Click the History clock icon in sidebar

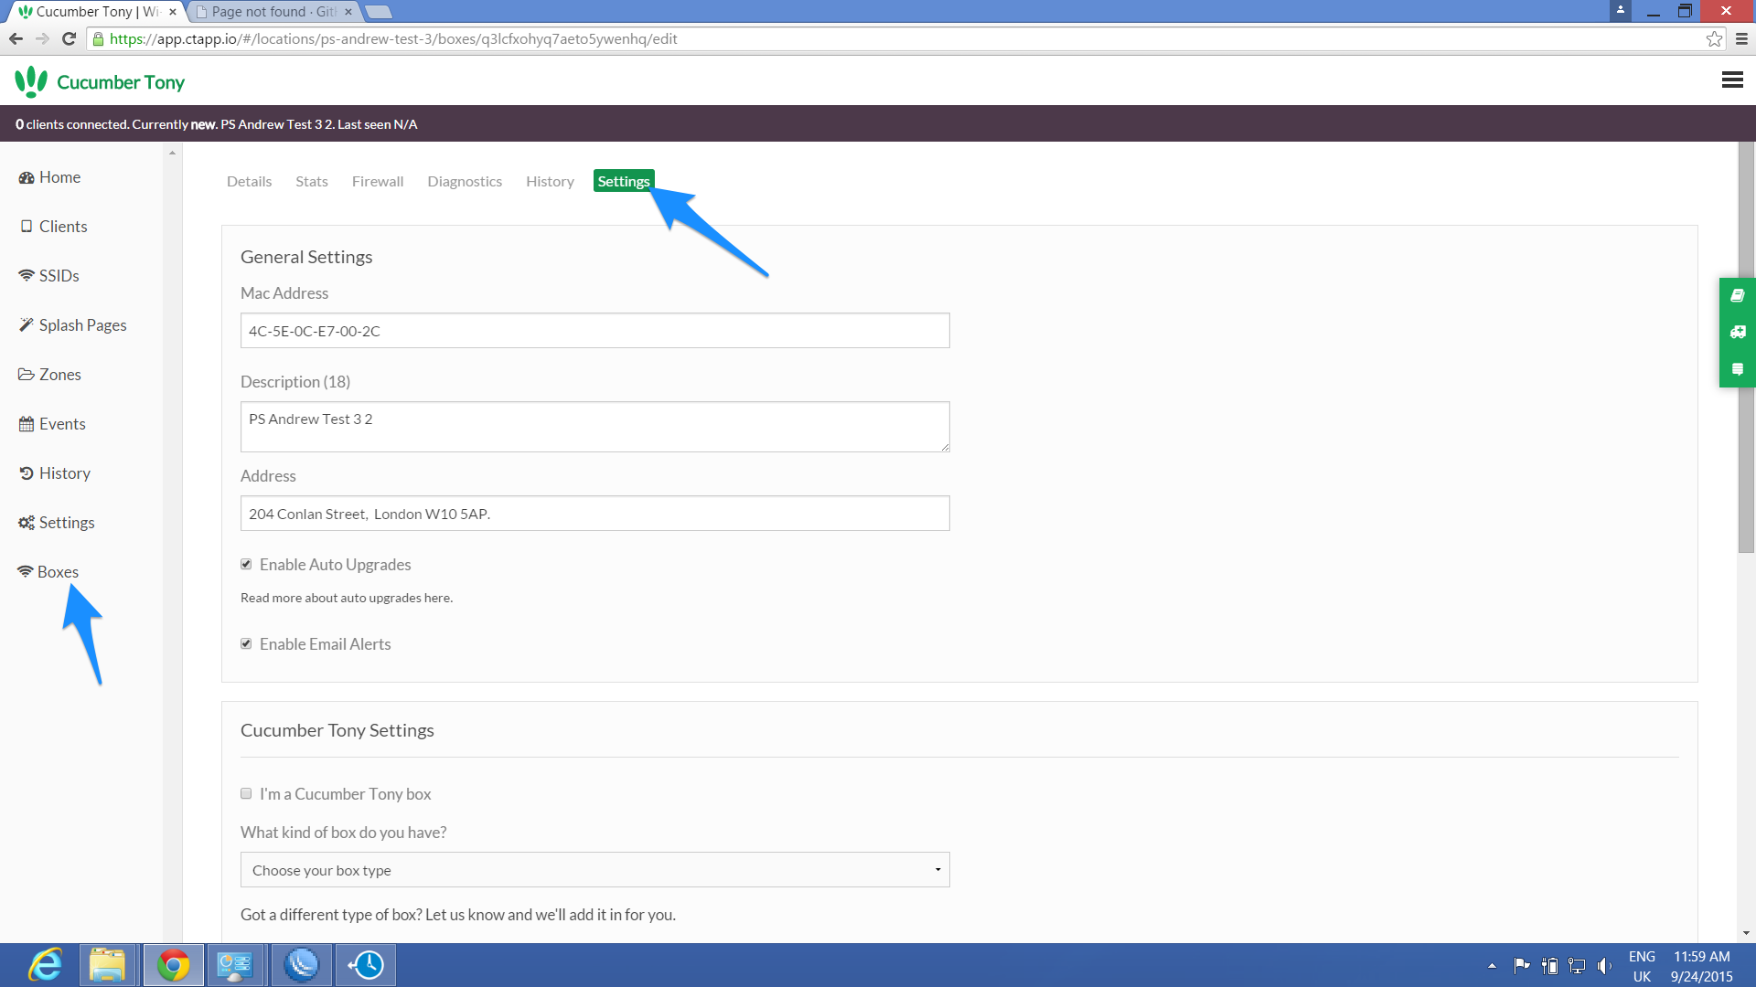tap(27, 473)
